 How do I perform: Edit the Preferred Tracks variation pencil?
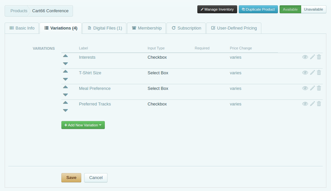(312, 104)
